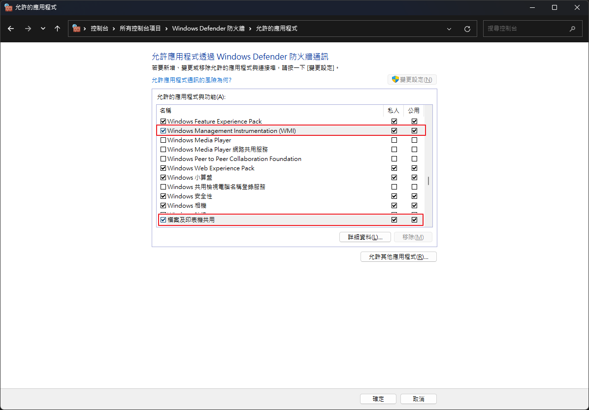The height and width of the screenshot is (410, 589).
Task: Click the forward arrow navigation icon
Action: pyautogui.click(x=28, y=29)
